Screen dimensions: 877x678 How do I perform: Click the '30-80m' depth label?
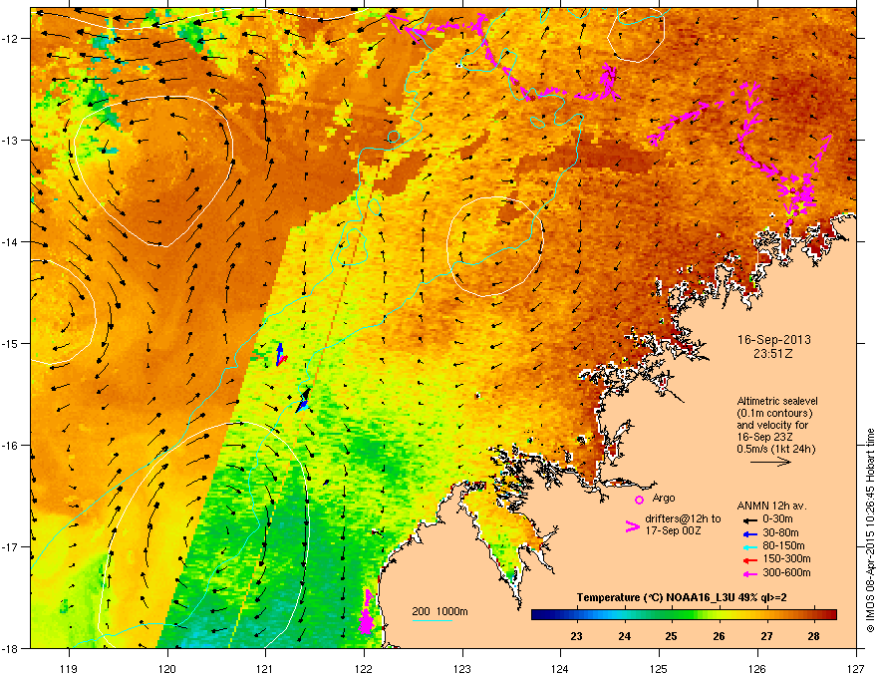point(780,532)
